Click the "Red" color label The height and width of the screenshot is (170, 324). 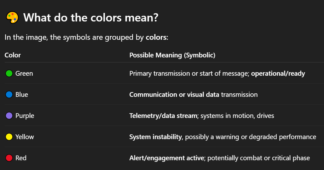[x=21, y=158]
